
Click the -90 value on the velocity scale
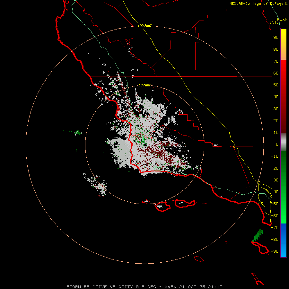click(x=275, y=251)
